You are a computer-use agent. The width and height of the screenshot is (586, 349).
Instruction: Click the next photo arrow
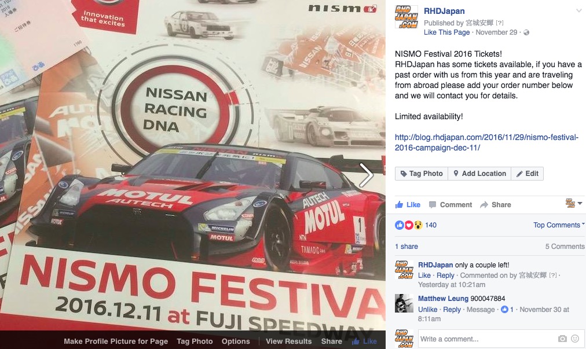click(366, 175)
